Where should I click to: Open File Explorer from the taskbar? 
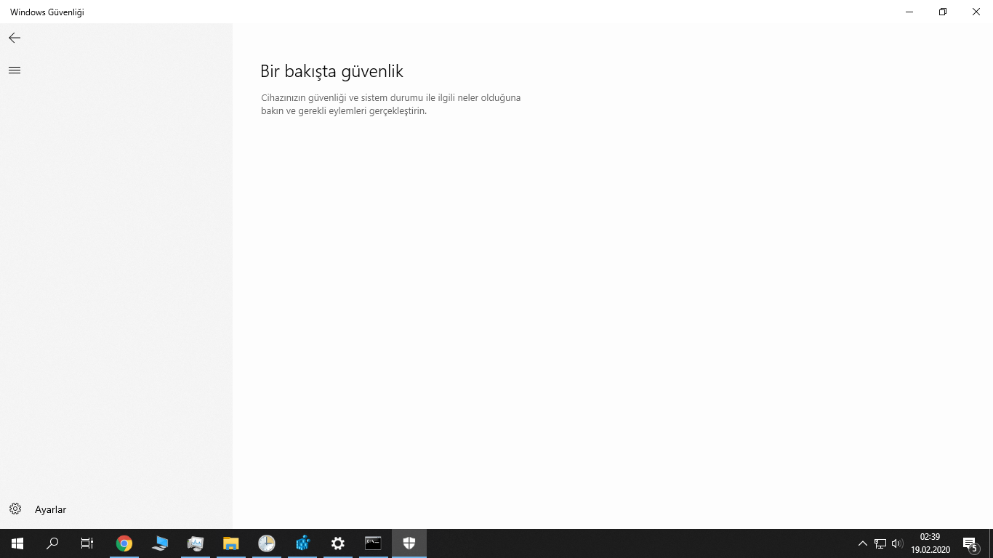[x=231, y=543]
